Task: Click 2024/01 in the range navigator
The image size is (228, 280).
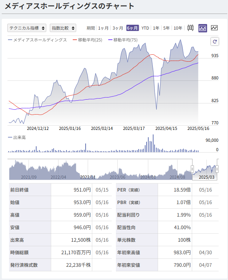Action: pyautogui.click(x=148, y=177)
